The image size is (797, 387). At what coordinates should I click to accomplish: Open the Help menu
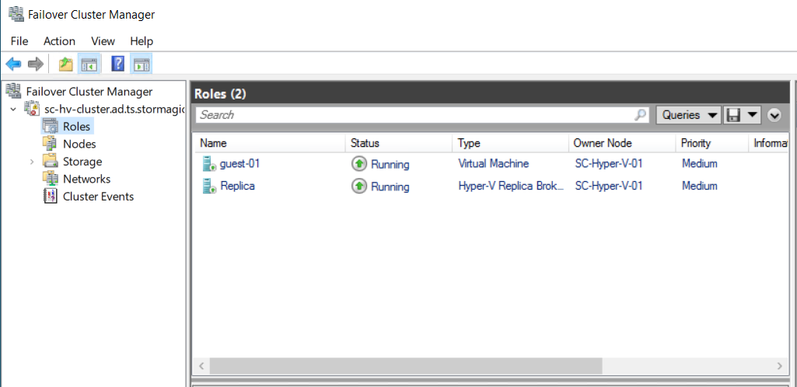tap(142, 41)
